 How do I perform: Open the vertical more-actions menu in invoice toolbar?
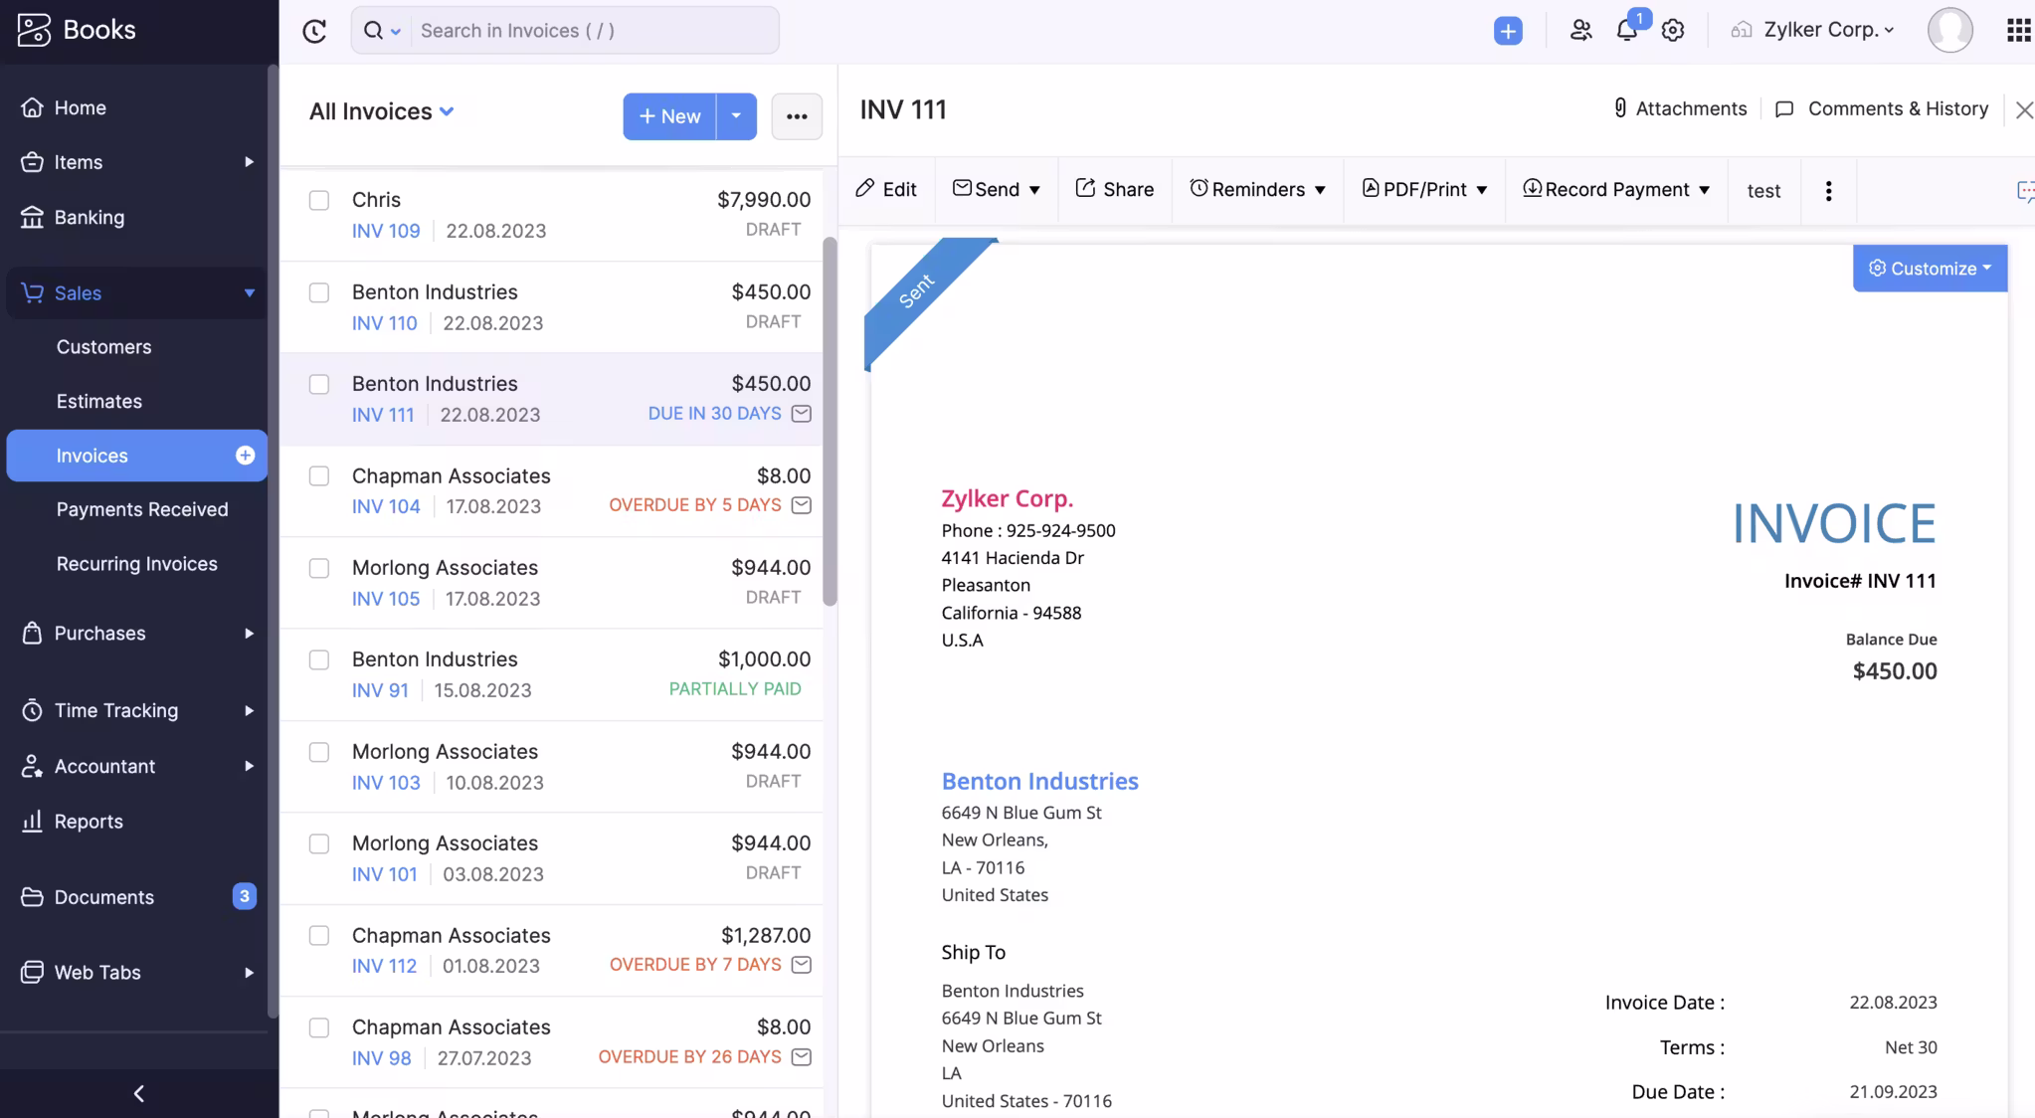coord(1828,190)
